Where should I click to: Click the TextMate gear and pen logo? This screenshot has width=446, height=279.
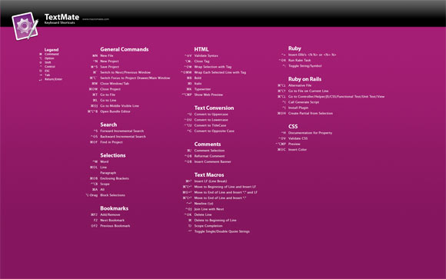click(x=25, y=26)
